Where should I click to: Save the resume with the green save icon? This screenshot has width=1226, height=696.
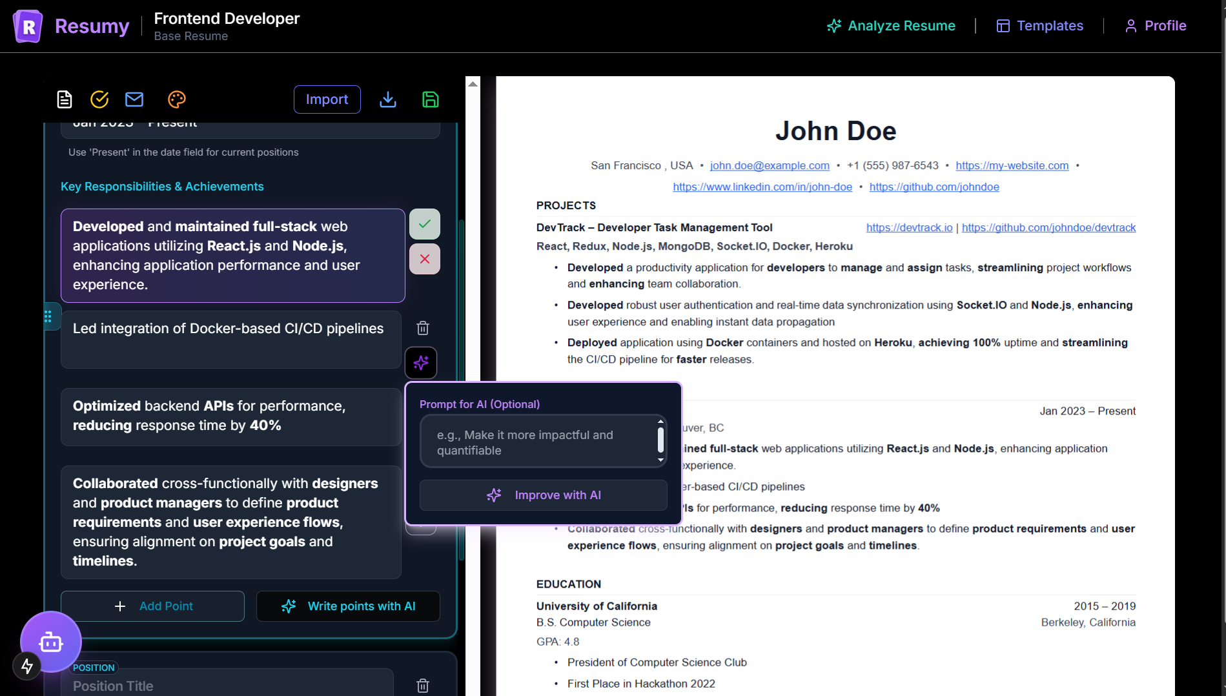click(x=430, y=99)
